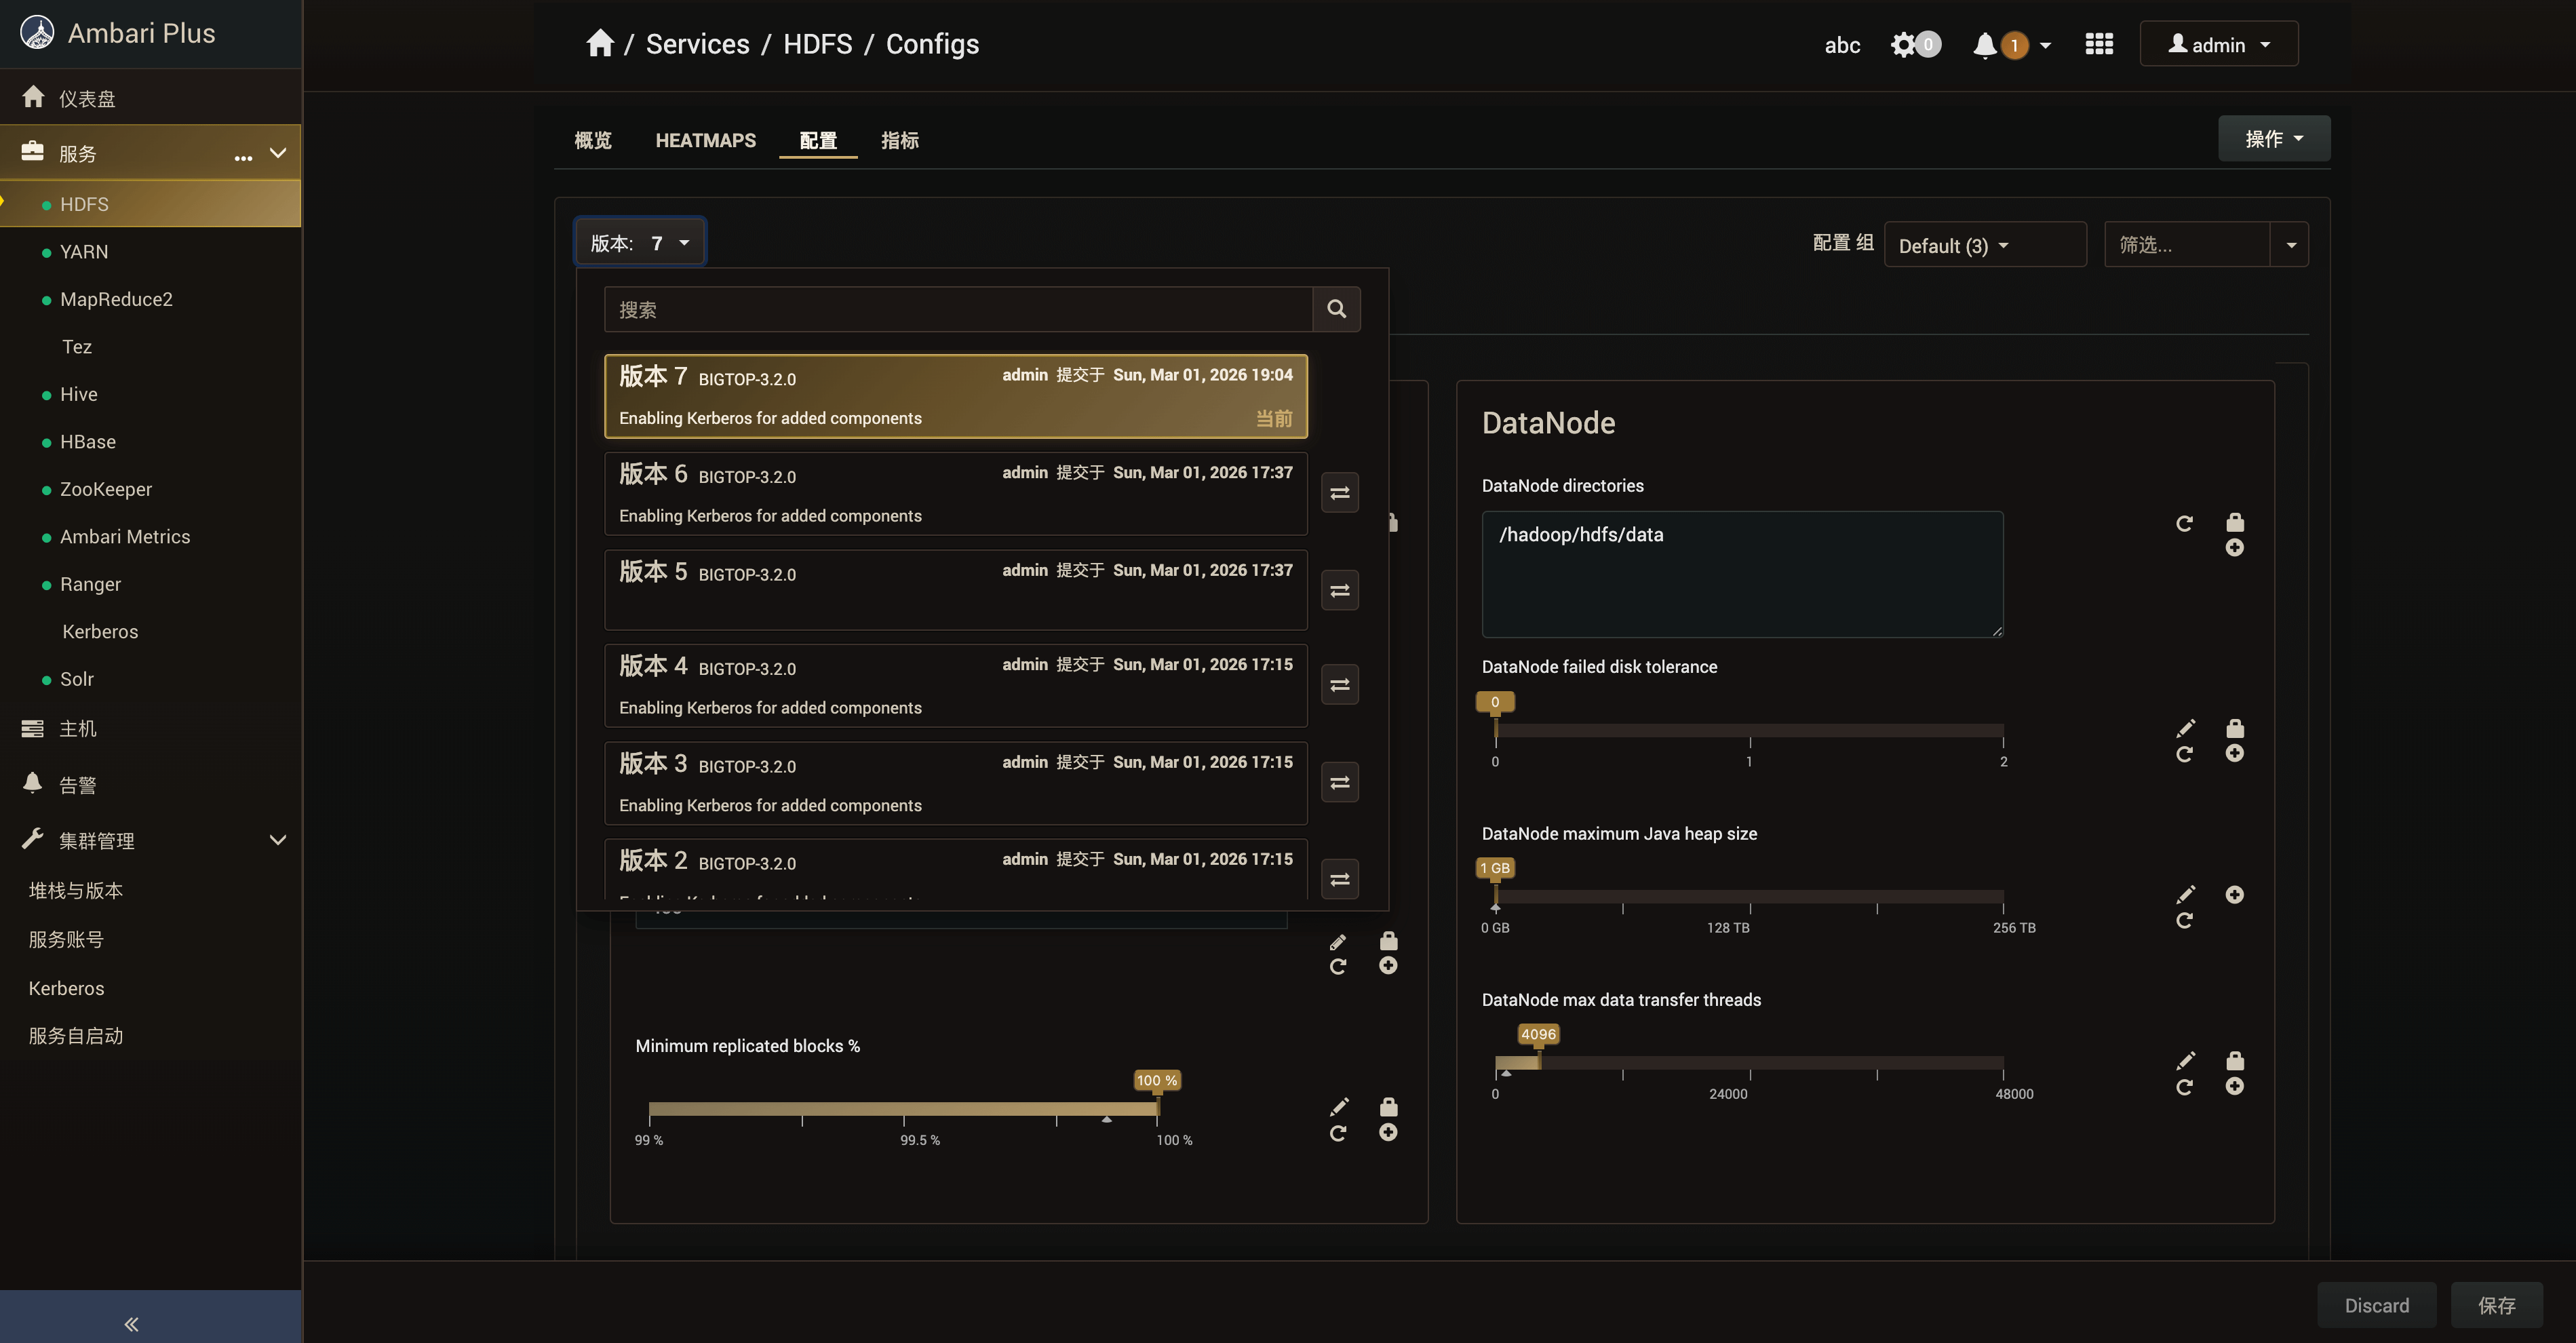This screenshot has width=2576, height=1343.
Task: Click the home icon in breadcrumb
Action: coord(600,44)
